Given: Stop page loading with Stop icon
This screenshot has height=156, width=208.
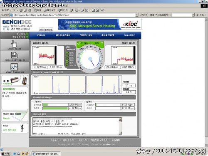Looking at the screenshot, I should click(x=21, y=10).
